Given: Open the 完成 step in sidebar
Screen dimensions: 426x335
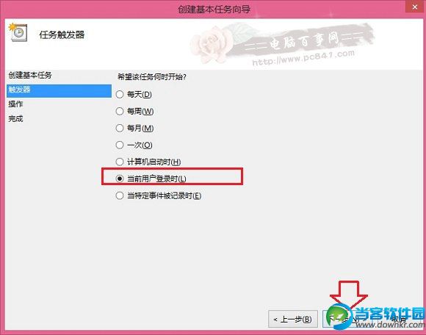Looking at the screenshot, I should click(15, 119).
